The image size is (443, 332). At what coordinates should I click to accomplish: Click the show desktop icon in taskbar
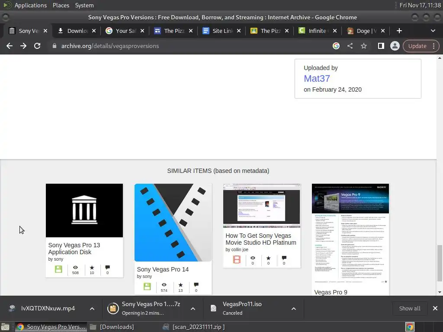(x=5, y=327)
